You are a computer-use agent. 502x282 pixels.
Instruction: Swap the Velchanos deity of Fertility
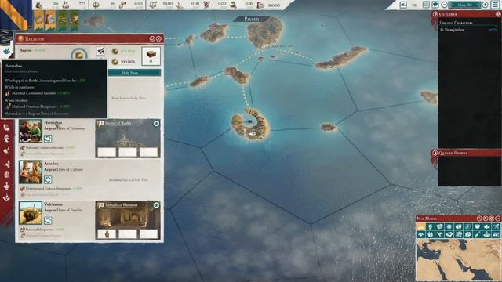(x=48, y=221)
